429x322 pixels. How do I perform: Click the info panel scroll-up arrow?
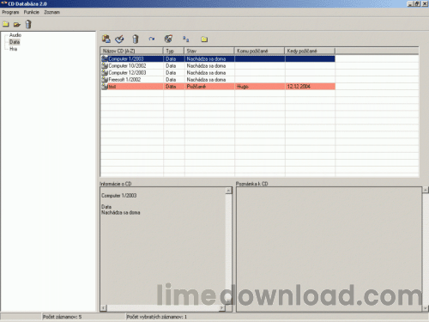(228, 191)
